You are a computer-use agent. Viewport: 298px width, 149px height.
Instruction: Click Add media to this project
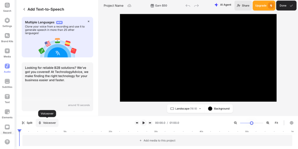(157, 141)
